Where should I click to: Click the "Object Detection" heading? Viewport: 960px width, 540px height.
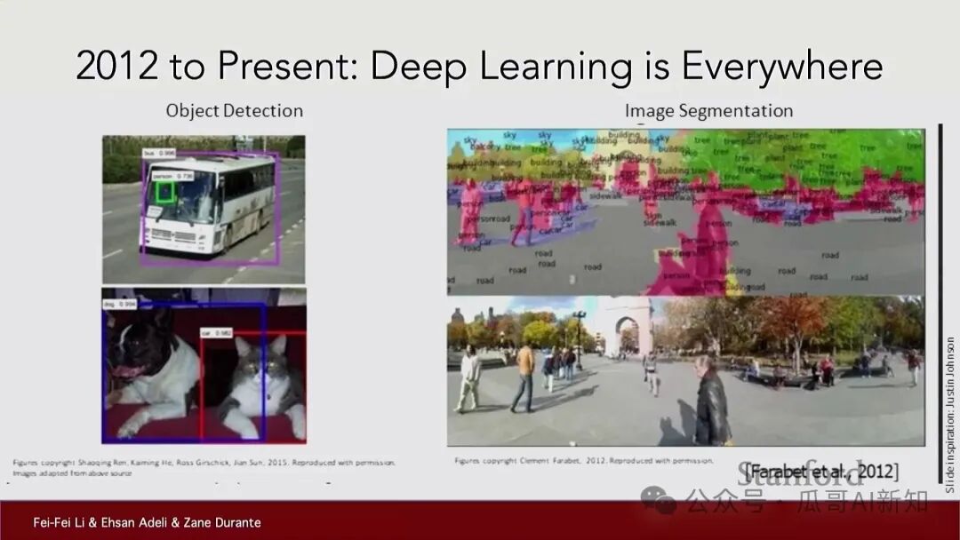point(235,111)
